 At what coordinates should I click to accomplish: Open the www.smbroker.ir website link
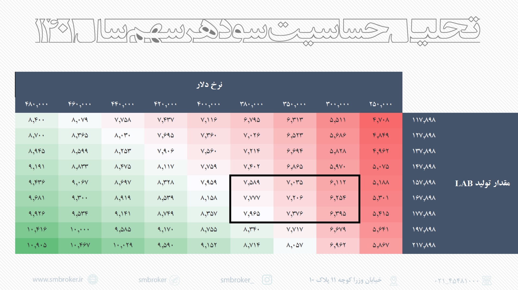pos(58,279)
